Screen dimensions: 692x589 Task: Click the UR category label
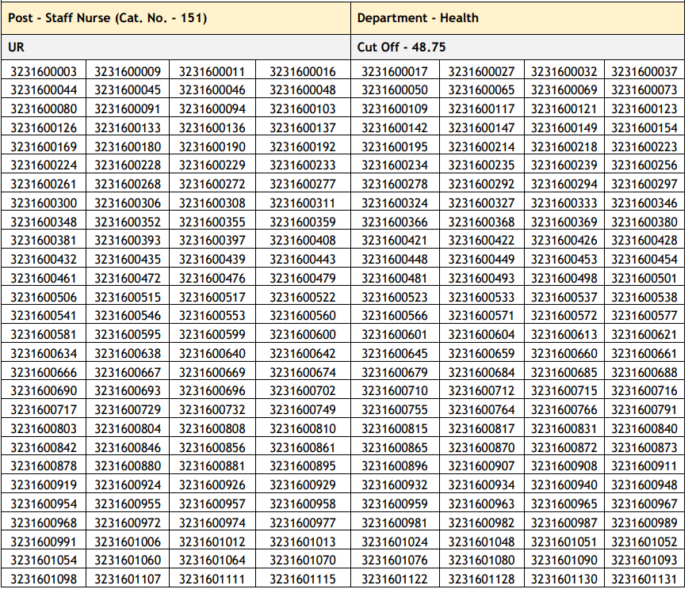17,47
